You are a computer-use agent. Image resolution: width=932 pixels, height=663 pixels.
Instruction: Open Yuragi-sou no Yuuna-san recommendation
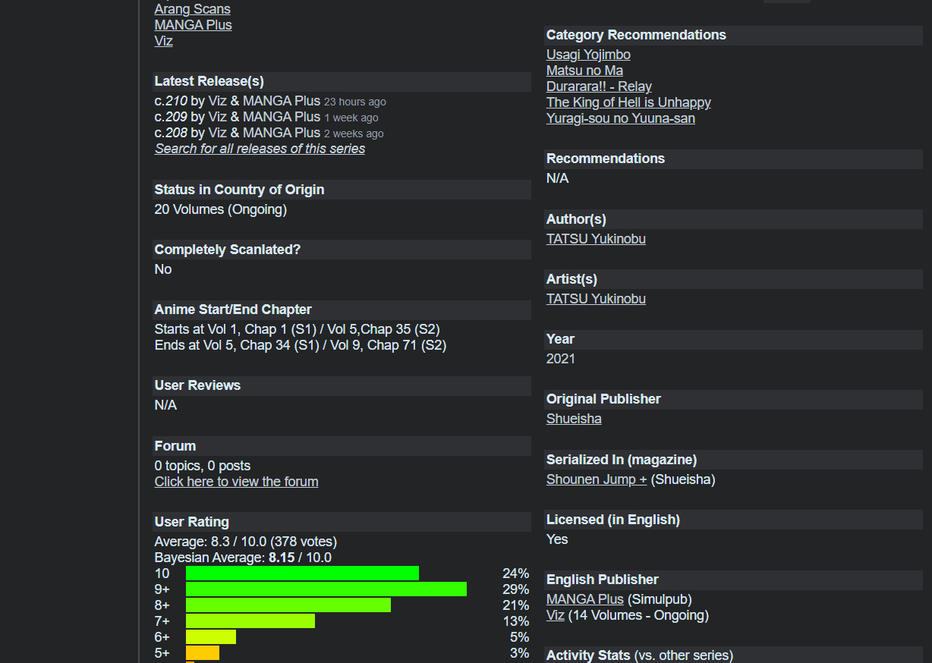[x=620, y=118]
